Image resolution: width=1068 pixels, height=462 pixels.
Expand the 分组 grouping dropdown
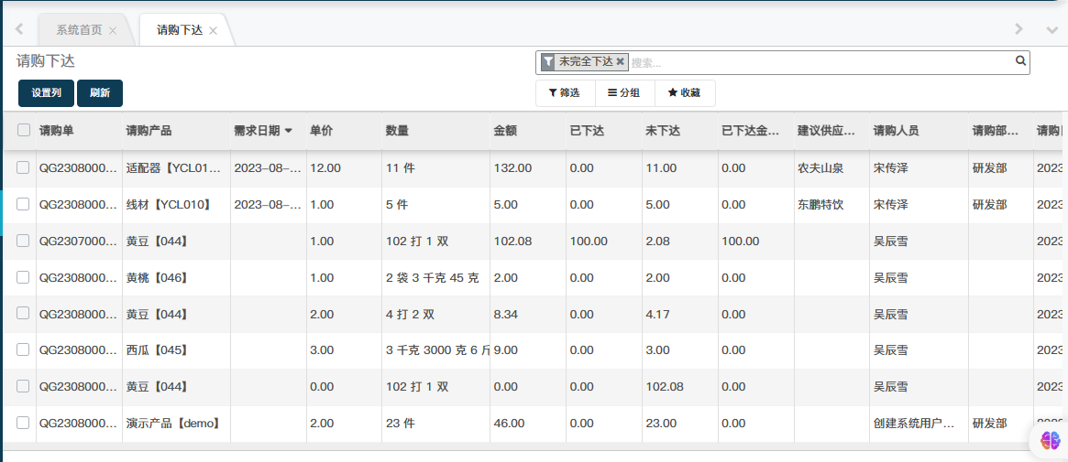(624, 93)
